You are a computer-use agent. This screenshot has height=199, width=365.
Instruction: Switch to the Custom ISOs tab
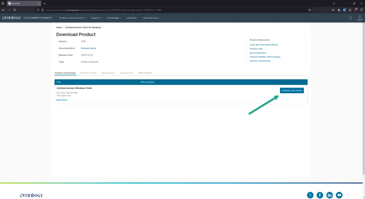pos(127,73)
